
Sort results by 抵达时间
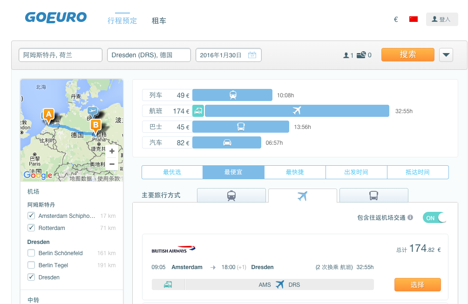pyautogui.click(x=418, y=172)
